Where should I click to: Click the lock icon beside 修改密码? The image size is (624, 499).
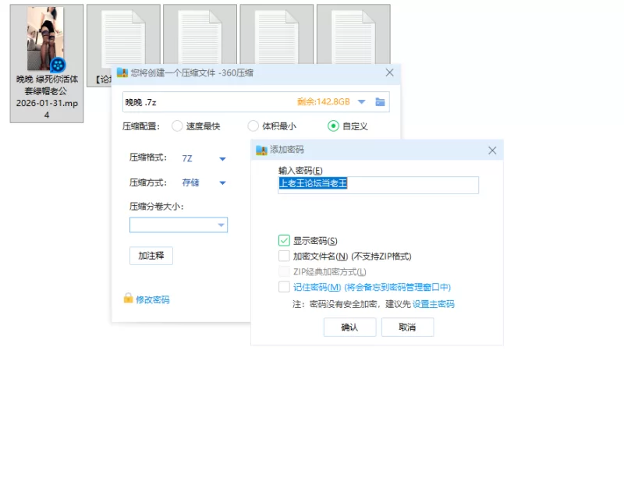tap(128, 298)
